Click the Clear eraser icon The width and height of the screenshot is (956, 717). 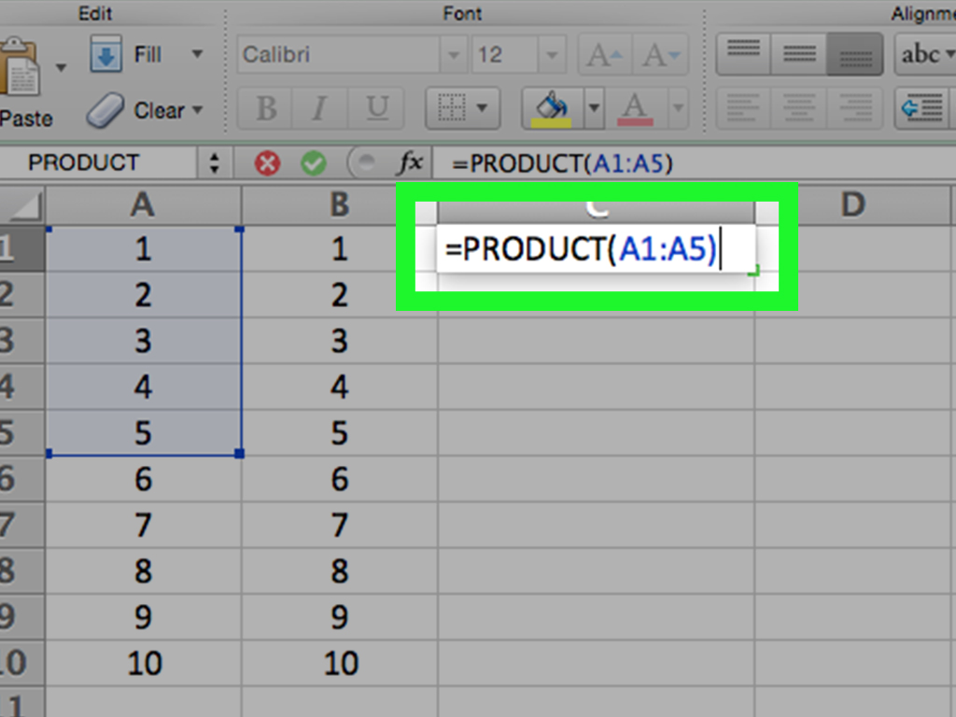click(x=105, y=110)
